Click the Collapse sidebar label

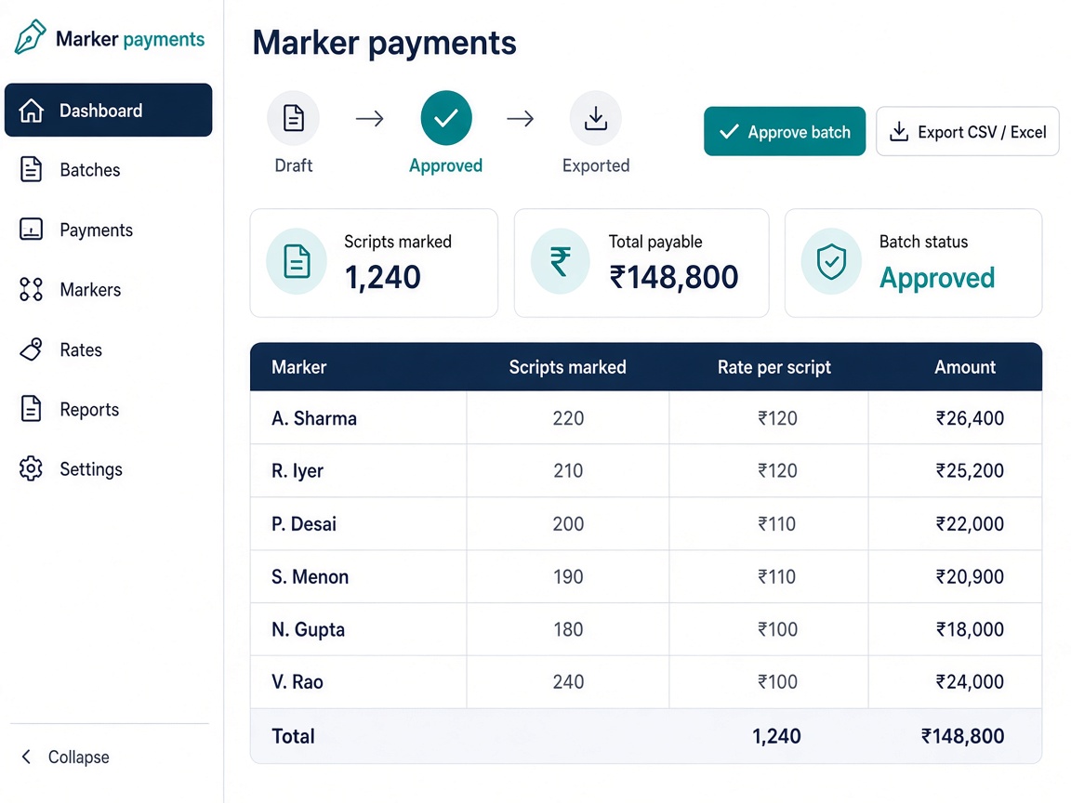pyautogui.click(x=78, y=757)
